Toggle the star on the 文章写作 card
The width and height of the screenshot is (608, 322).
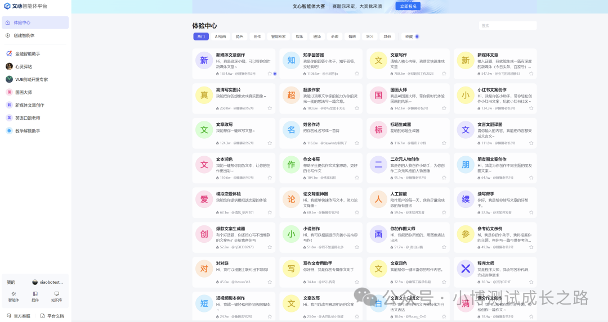tap(444, 74)
